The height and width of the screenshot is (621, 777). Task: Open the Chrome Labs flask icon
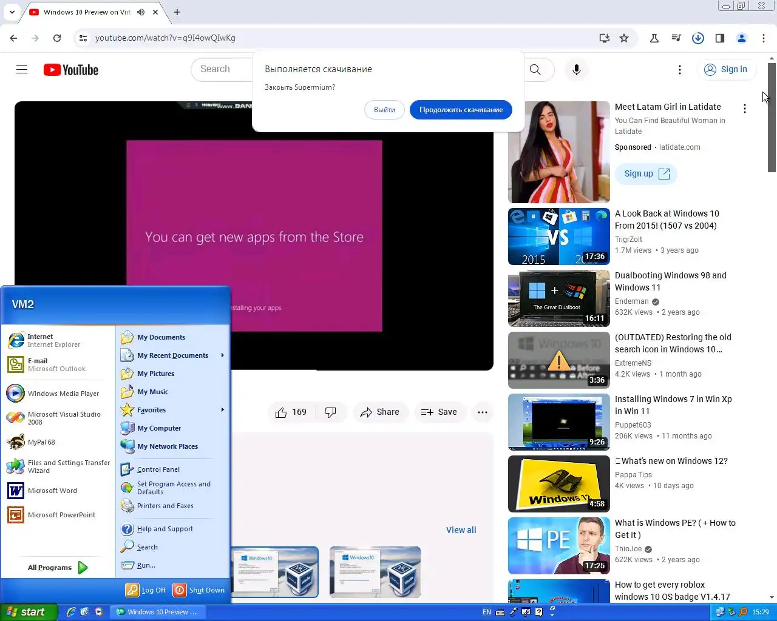654,38
